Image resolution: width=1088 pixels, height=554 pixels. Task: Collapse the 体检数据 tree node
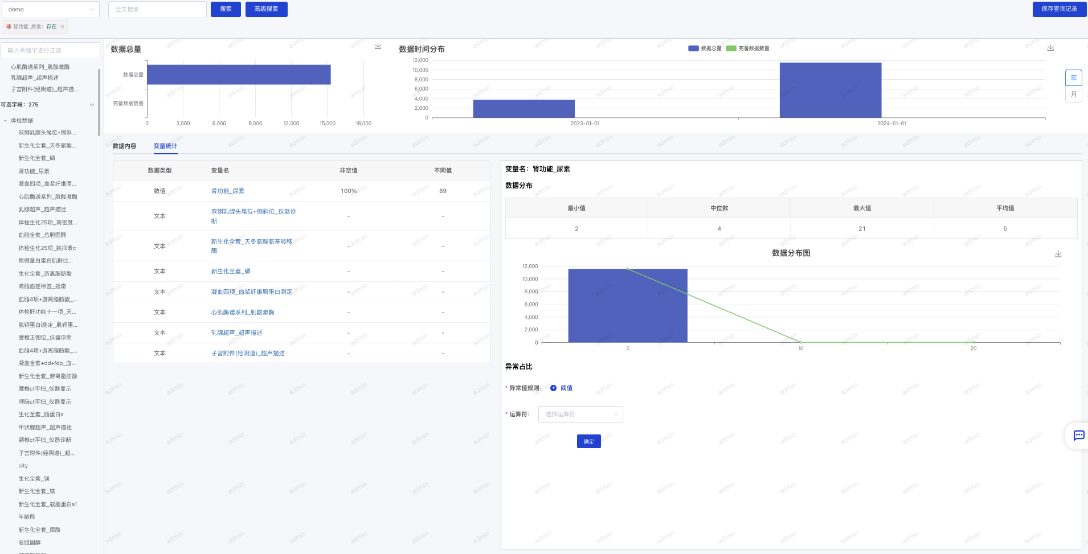pyautogui.click(x=6, y=121)
